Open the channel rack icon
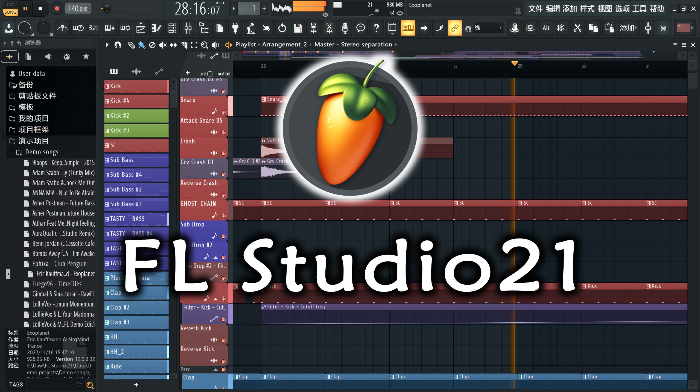The height and width of the screenshot is (392, 700). coord(172,28)
